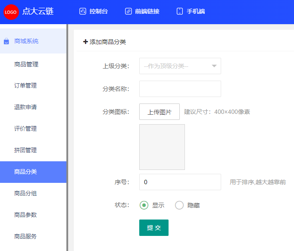Select the active 商品分类 sidebar item
Viewport: 294px width, 251px height.
(x=33, y=172)
